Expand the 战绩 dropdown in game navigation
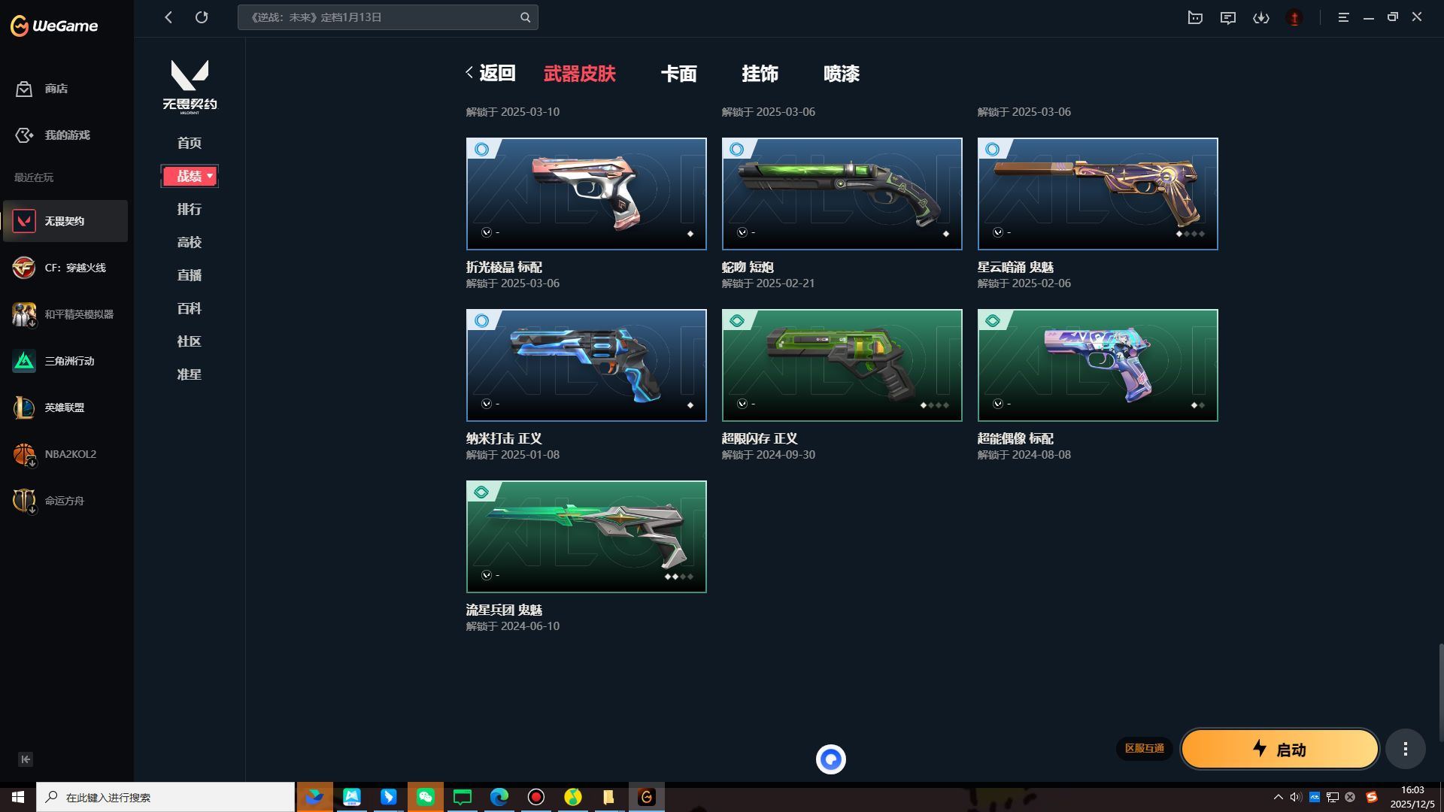 click(x=190, y=175)
